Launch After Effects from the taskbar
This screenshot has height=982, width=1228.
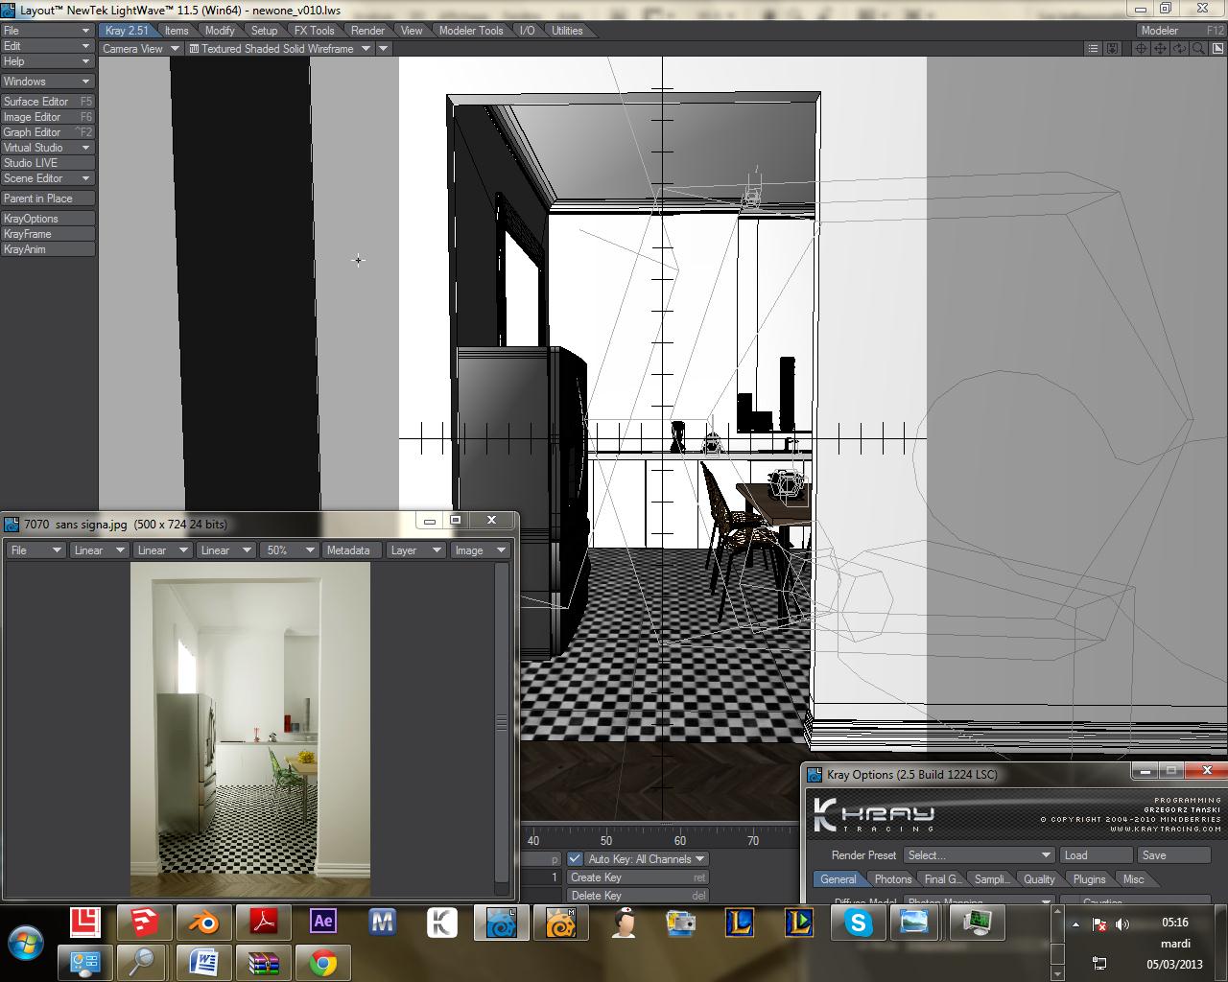click(323, 923)
